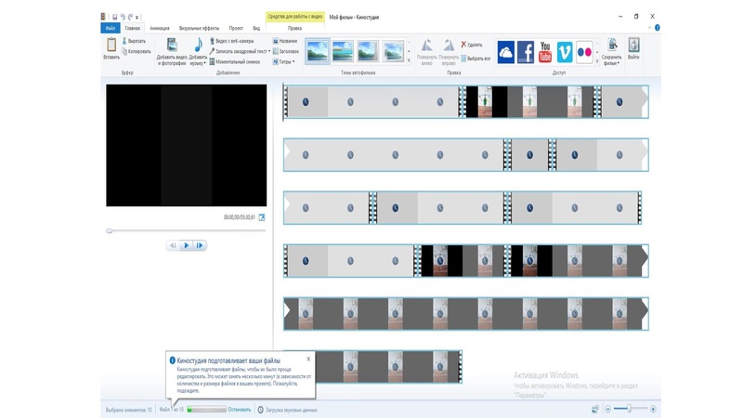This screenshot has height=418, width=743.
Task: Toggle full-screen preview under the video
Action: pyautogui.click(x=262, y=217)
